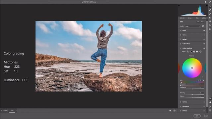This screenshot has width=212, height=119.
Task: Toggle highlight clipping warning on histogram
Action: (207, 5)
